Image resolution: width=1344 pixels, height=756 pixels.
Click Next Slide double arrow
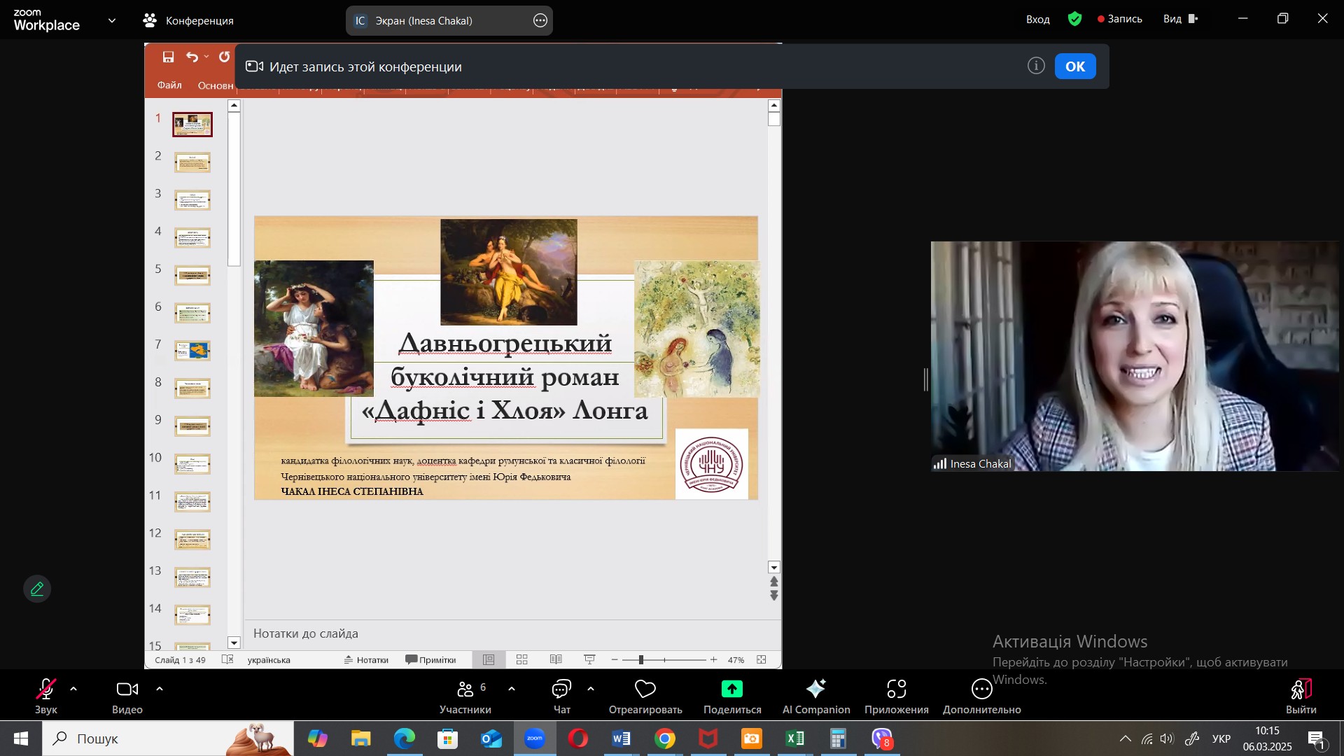[x=774, y=596]
